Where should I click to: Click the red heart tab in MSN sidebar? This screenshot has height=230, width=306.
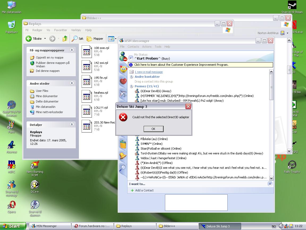point(123,81)
